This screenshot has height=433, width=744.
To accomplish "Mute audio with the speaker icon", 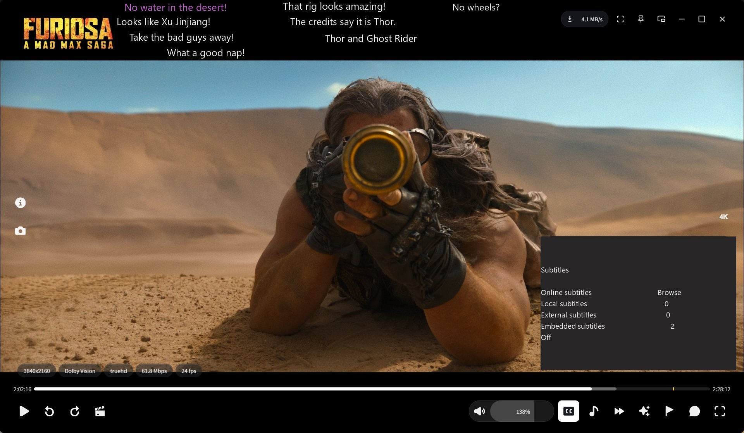I will coord(480,411).
